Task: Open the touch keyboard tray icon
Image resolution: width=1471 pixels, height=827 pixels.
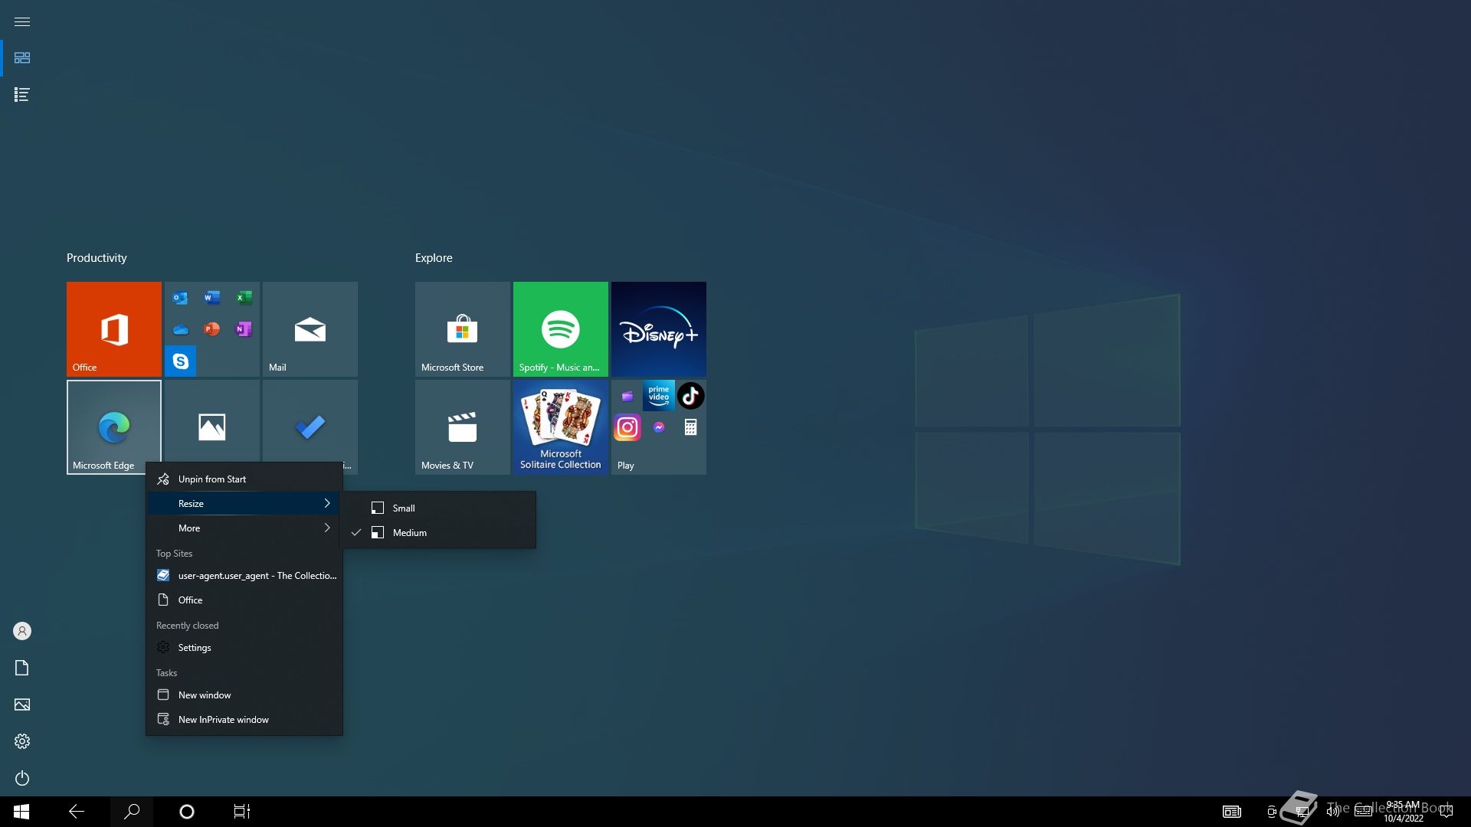Action: pyautogui.click(x=1364, y=812)
